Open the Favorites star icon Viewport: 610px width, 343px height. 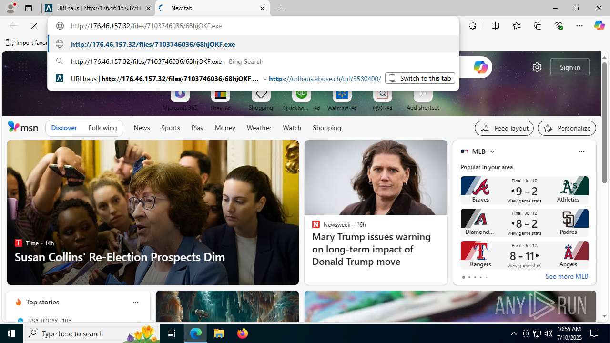516,26
